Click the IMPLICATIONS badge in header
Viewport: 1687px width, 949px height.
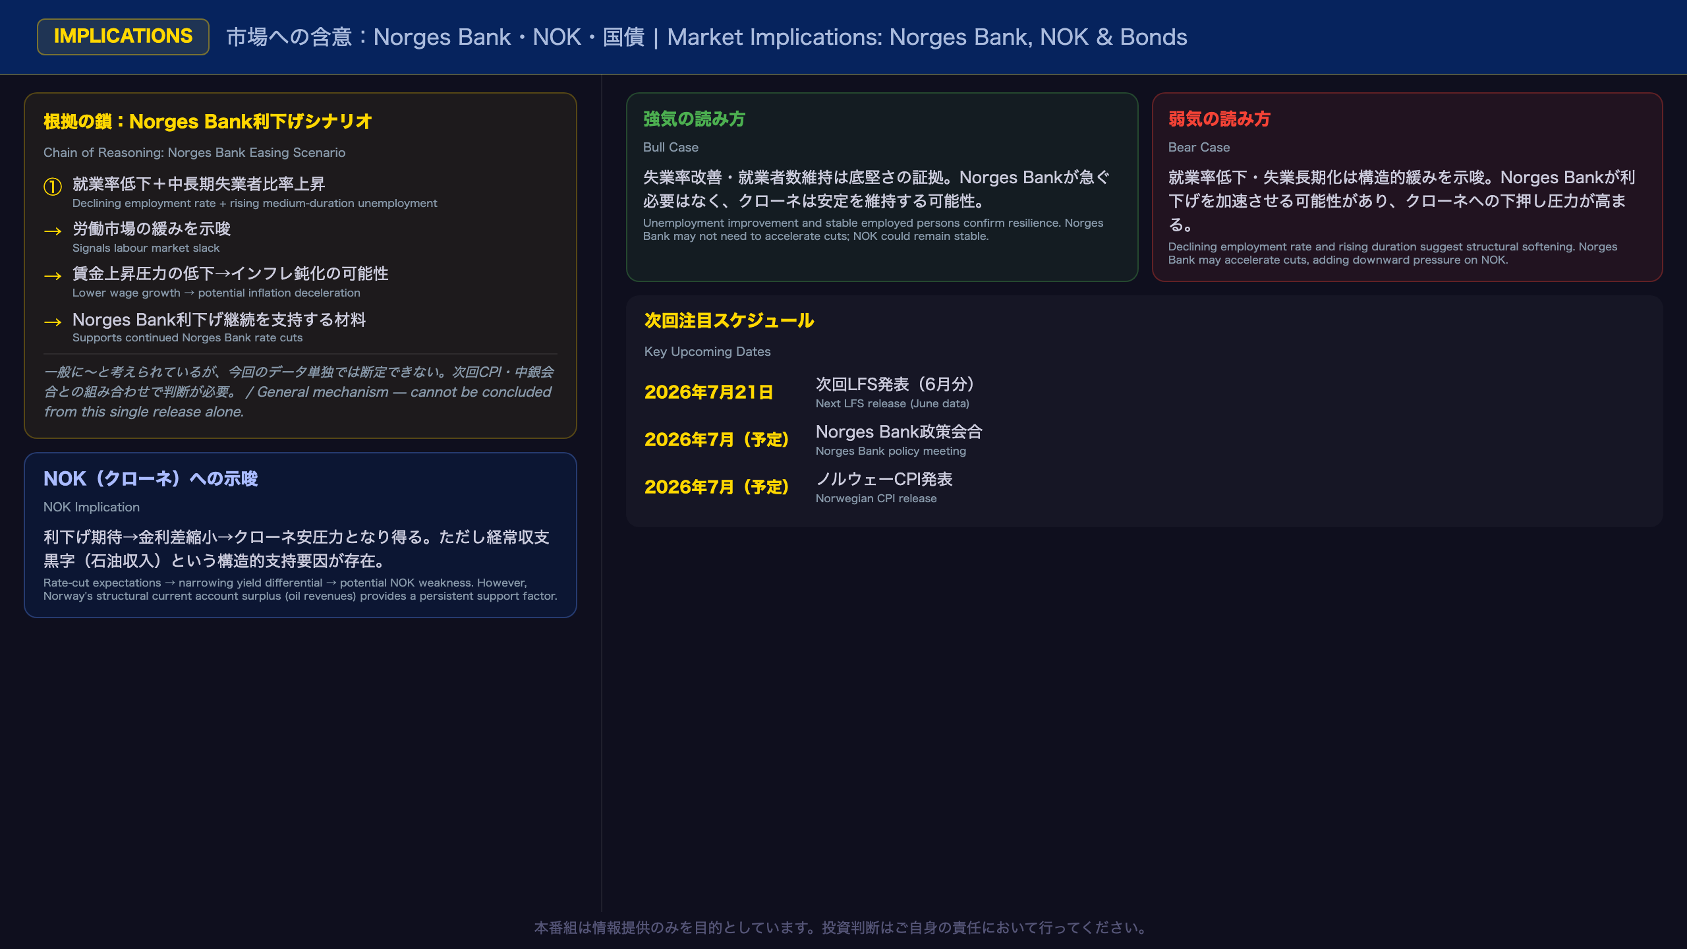(123, 36)
